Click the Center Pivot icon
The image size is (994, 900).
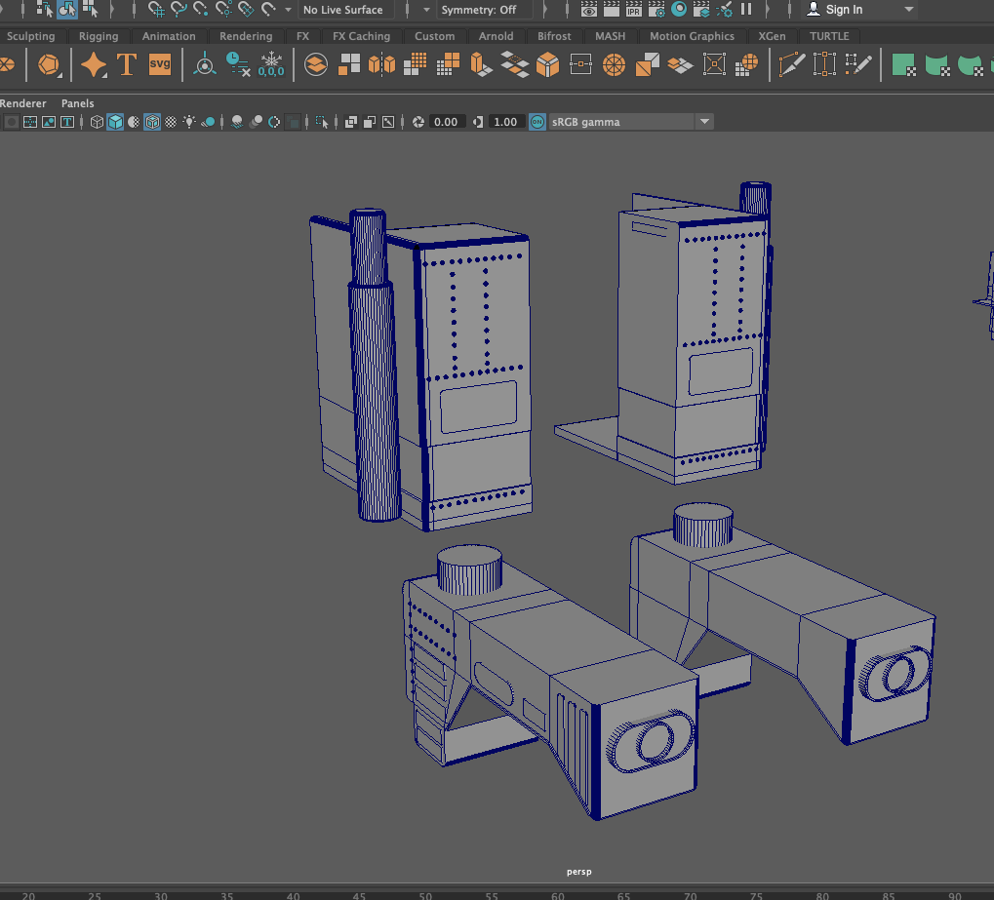204,64
